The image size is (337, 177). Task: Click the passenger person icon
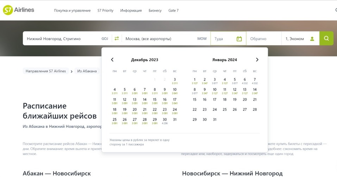point(312,39)
